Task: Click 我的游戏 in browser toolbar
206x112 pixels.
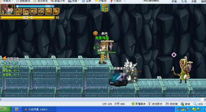Action: 23,1
